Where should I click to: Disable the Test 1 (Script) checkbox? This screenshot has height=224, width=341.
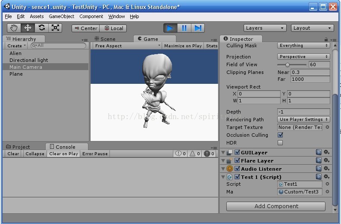(237, 177)
